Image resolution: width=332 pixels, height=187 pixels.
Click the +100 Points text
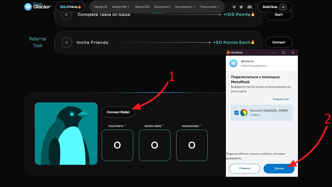tap(237, 14)
